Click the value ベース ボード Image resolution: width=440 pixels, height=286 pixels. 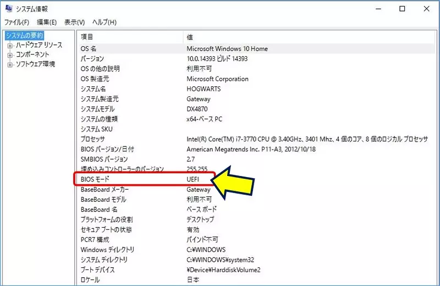tap(201, 210)
